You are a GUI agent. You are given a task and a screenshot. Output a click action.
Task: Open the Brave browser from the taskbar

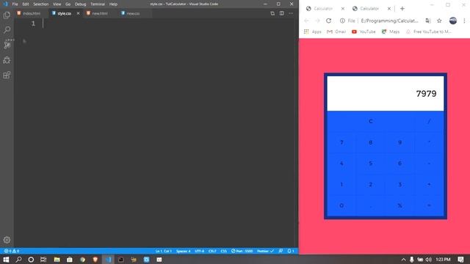(95, 260)
